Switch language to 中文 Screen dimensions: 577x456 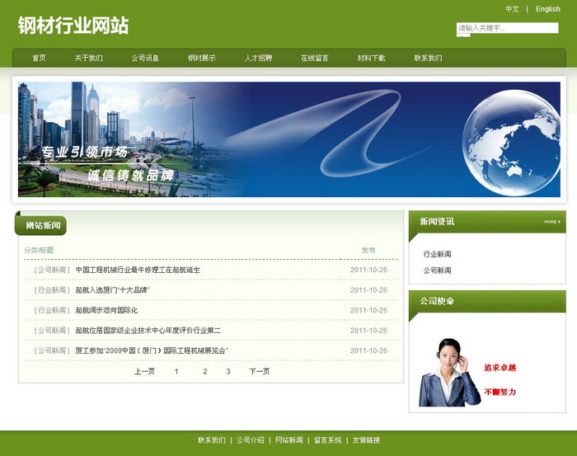pos(513,9)
